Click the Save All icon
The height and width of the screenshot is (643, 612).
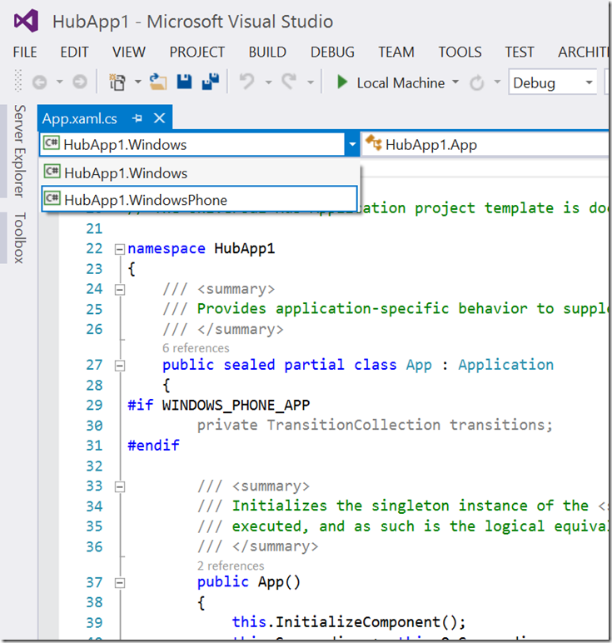[211, 82]
